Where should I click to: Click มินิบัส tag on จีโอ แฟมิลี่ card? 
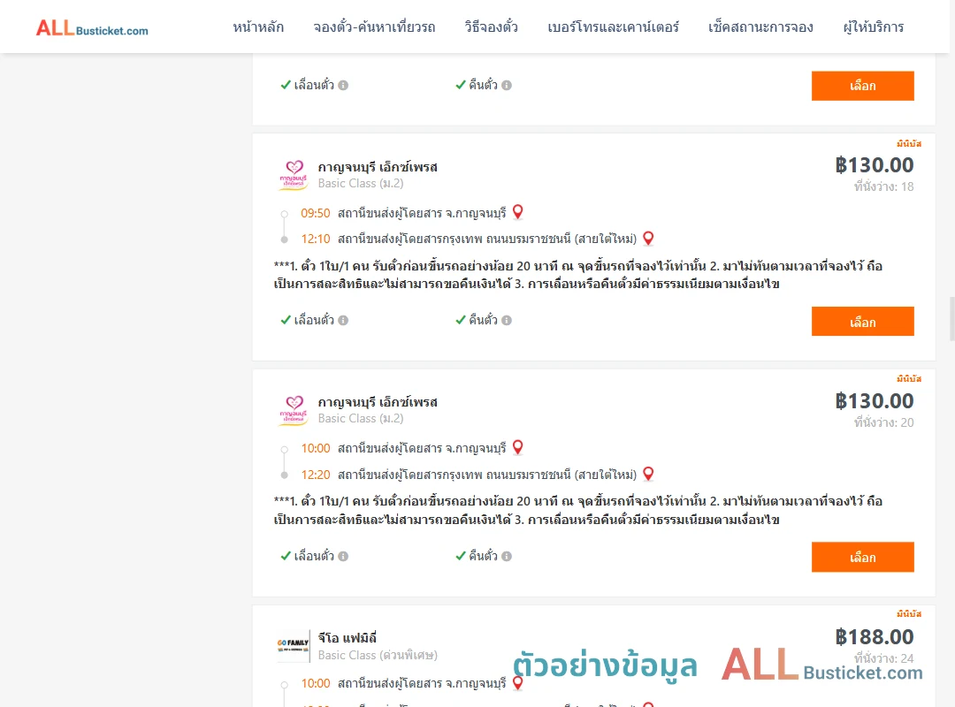pyautogui.click(x=909, y=614)
